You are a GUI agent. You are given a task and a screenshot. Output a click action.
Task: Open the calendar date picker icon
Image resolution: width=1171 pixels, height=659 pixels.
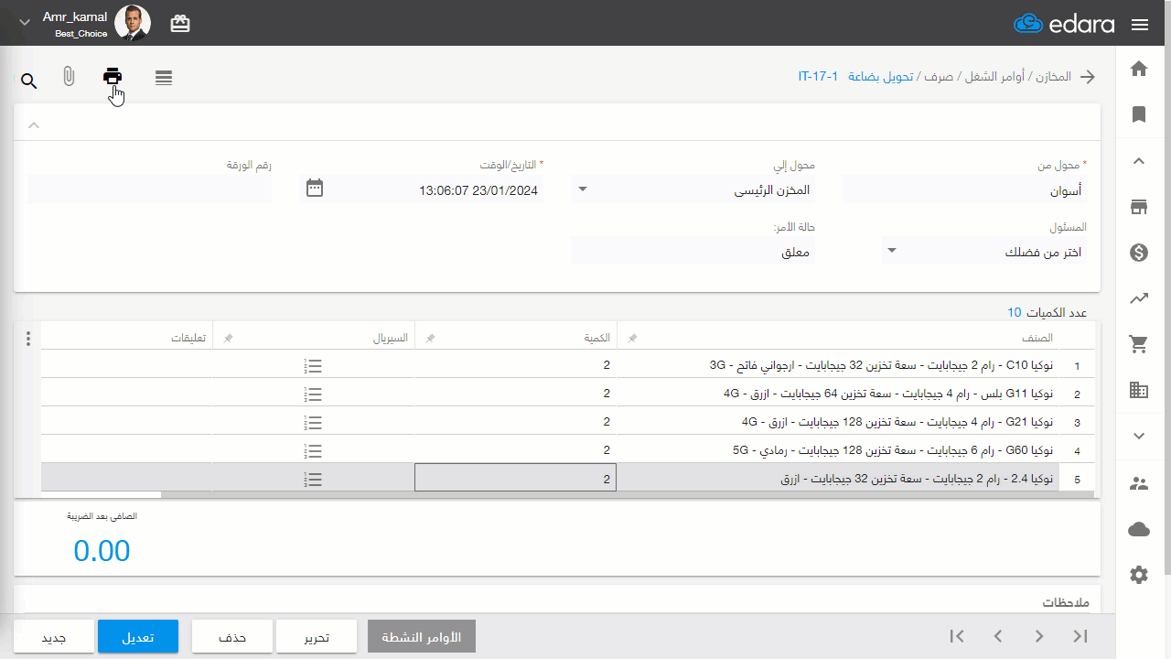[x=315, y=189]
